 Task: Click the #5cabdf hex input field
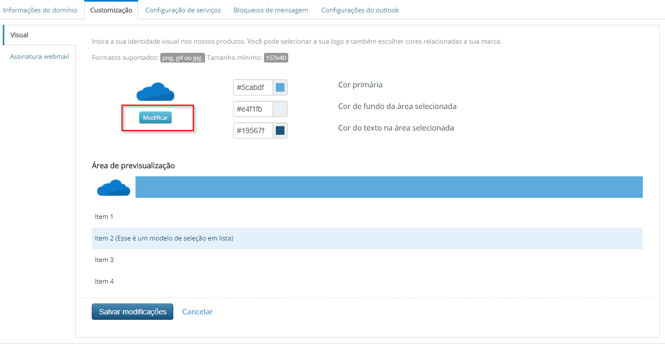pos(253,87)
